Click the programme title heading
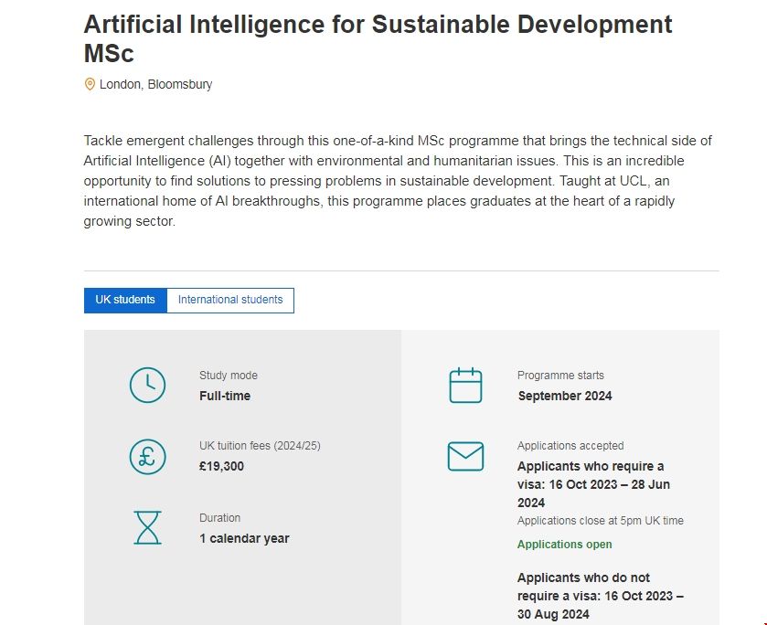The width and height of the screenshot is (767, 625). click(378, 38)
